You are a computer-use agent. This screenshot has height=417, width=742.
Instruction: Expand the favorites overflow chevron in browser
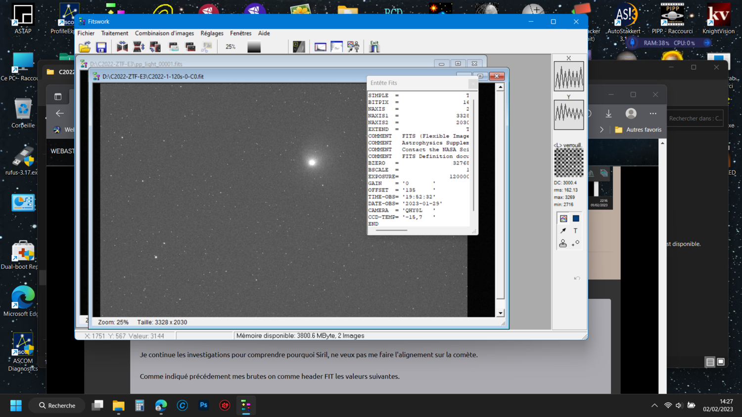click(602, 130)
